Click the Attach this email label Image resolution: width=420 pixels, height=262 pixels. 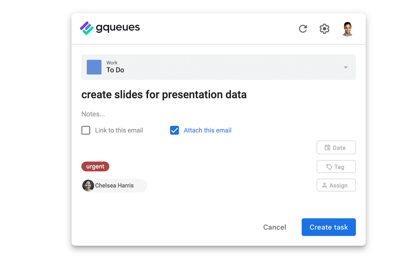pyautogui.click(x=207, y=130)
